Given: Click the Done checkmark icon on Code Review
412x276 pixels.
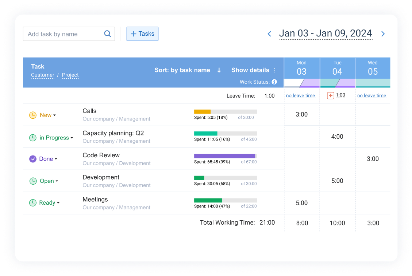Looking at the screenshot, I should [x=33, y=159].
